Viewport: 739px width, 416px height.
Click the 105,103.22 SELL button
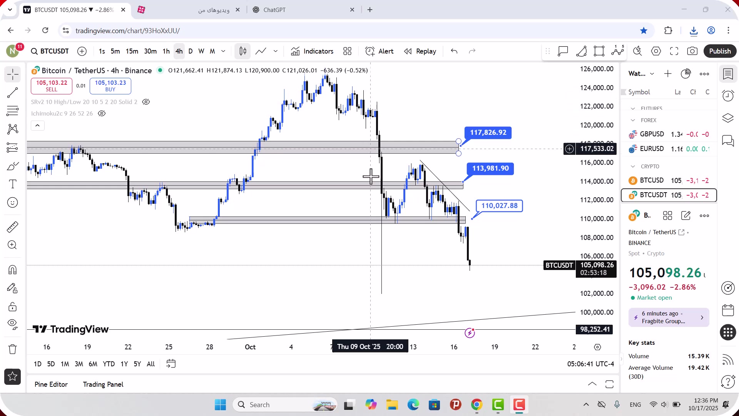tap(52, 86)
